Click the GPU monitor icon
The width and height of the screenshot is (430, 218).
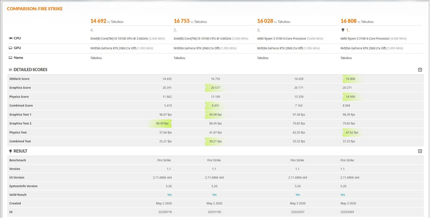click(x=11, y=48)
